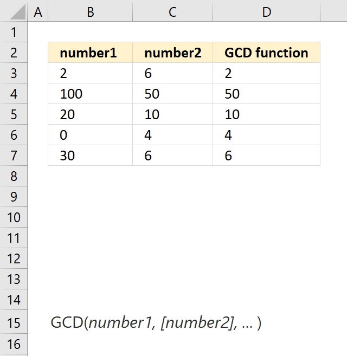The height and width of the screenshot is (356, 347).
Task: Select row 2 header
Action: pyautogui.click(x=14, y=53)
